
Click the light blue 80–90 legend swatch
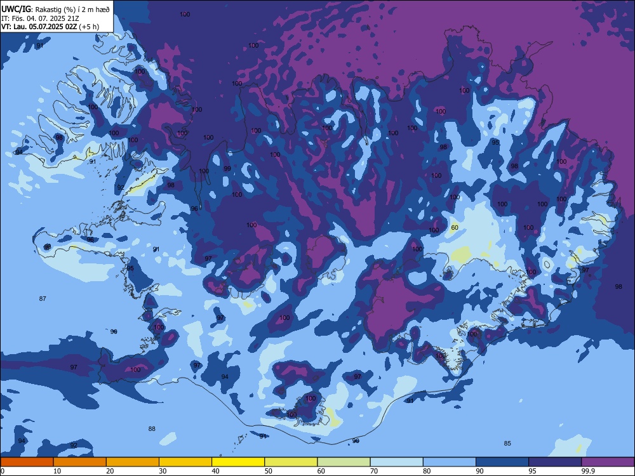tap(450, 461)
